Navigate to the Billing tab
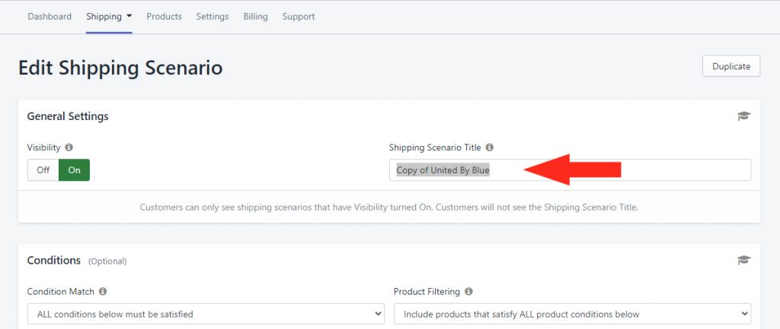This screenshot has height=329, width=780. 256,17
